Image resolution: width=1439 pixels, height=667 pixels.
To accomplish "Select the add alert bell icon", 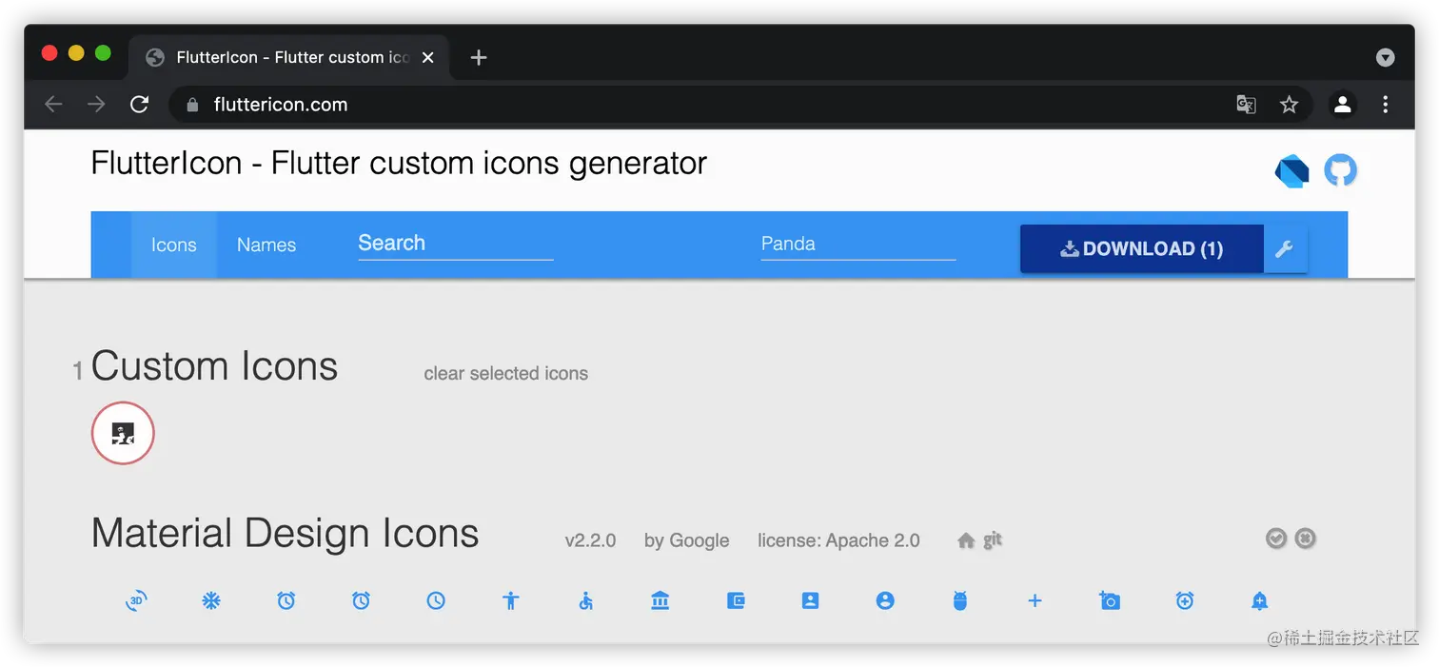I will (1260, 600).
